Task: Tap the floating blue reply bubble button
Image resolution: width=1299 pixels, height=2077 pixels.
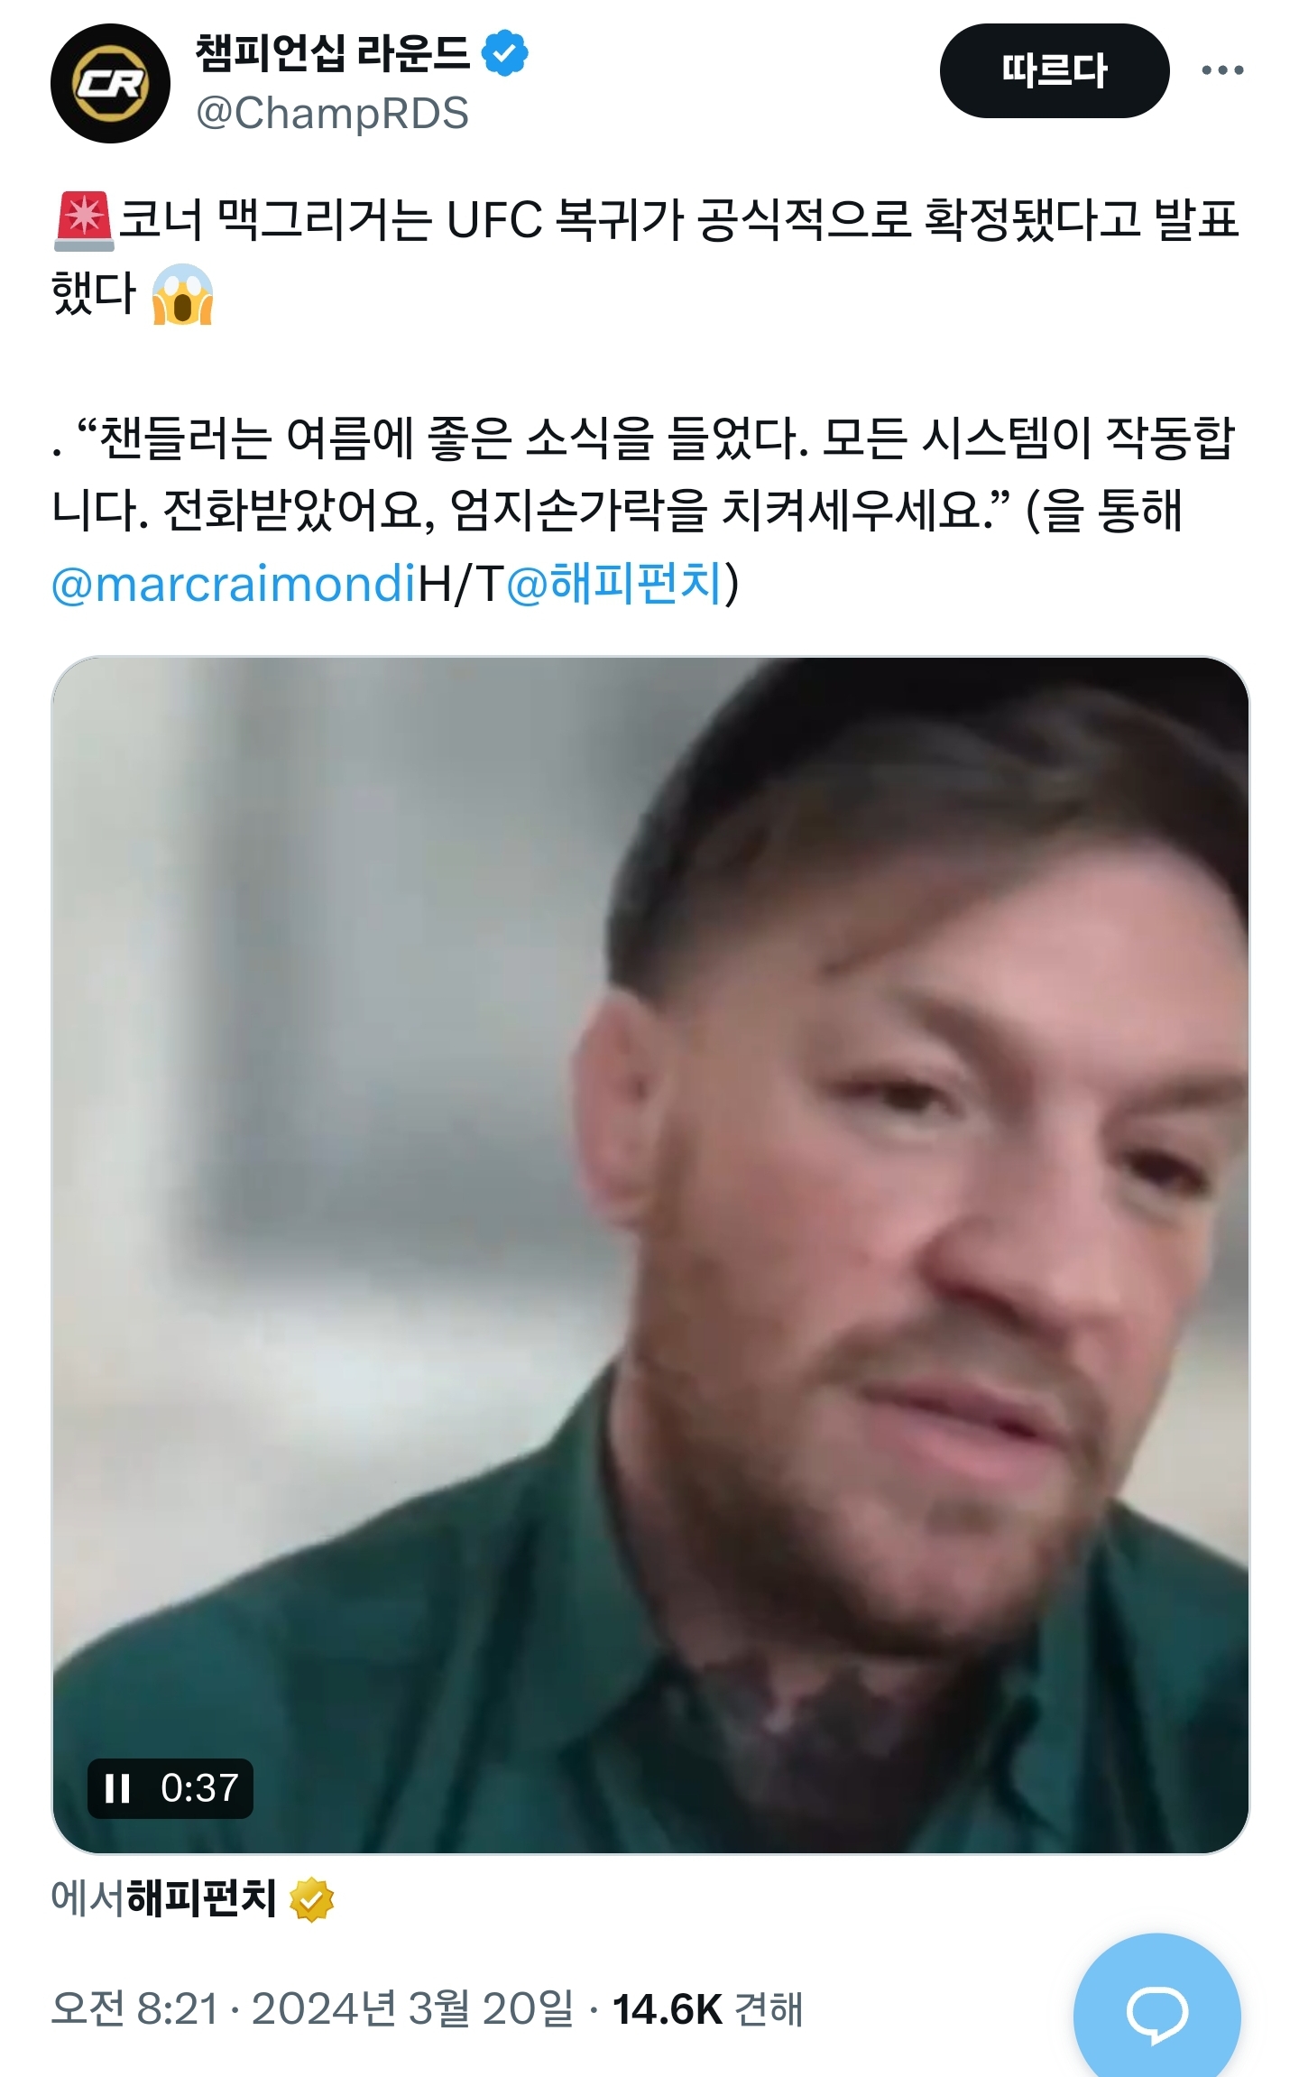Action: click(1157, 2012)
